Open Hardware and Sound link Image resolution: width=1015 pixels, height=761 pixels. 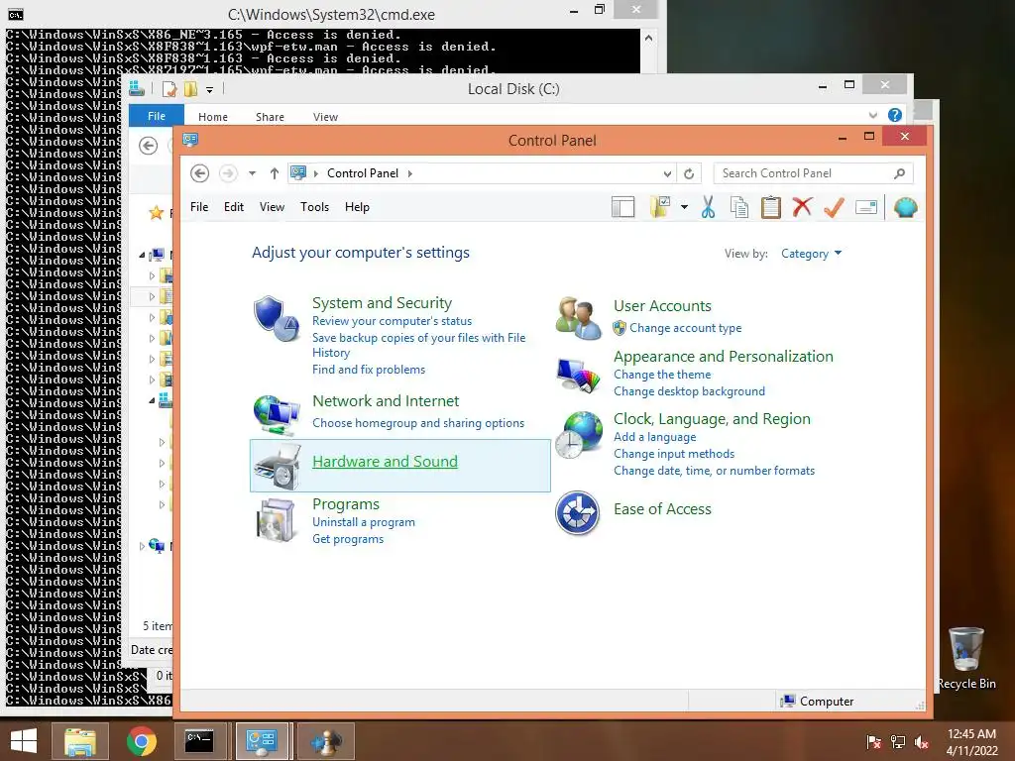tap(386, 461)
